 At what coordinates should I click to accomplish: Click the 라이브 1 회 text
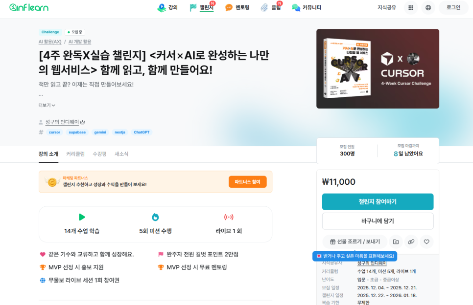[x=229, y=231]
